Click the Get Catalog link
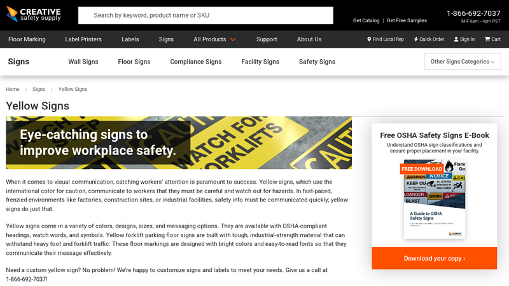The height and width of the screenshot is (286, 509). [x=366, y=20]
